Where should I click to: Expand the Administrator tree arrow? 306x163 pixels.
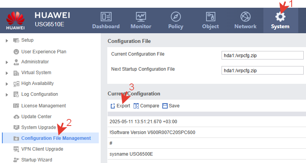pyautogui.click(x=7, y=62)
